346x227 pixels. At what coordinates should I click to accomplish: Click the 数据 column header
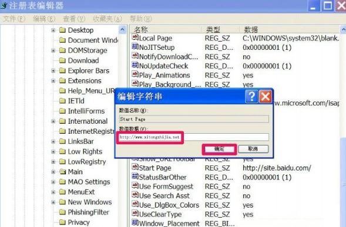click(x=290, y=29)
